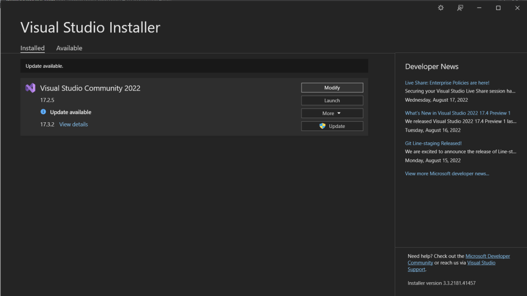
Task: Close the Visual Studio Installer window
Action: point(517,8)
